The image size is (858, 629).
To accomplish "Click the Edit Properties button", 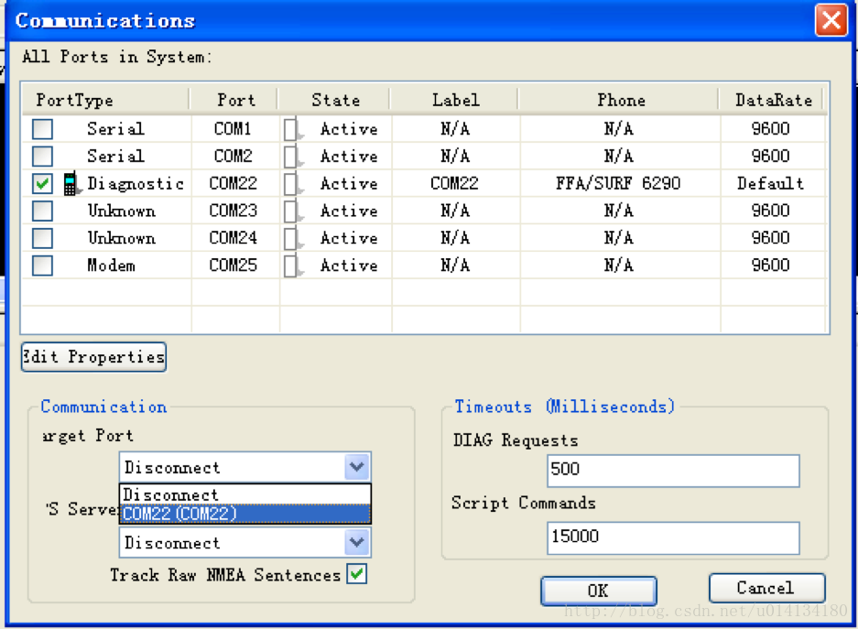I will (x=93, y=357).
